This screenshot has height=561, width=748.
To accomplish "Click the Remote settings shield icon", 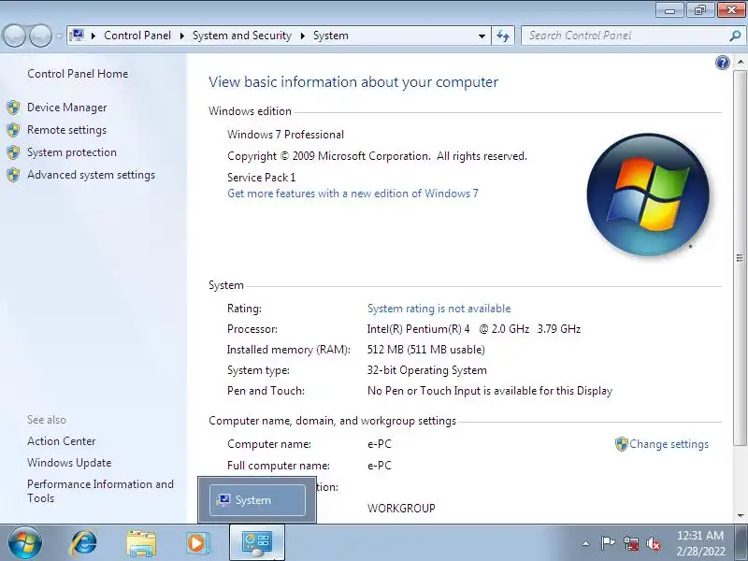I will pyautogui.click(x=13, y=130).
